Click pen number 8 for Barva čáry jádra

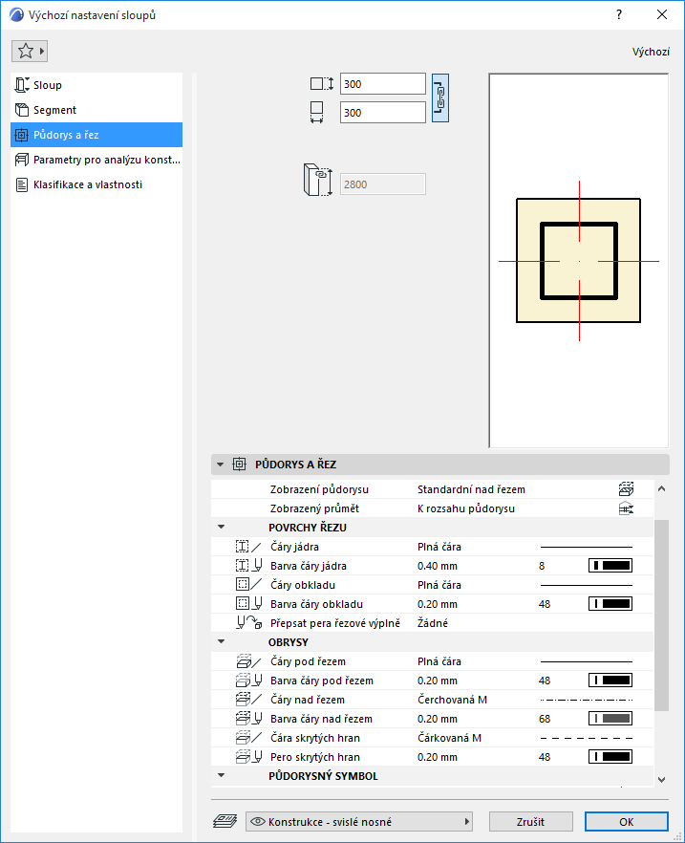click(542, 566)
